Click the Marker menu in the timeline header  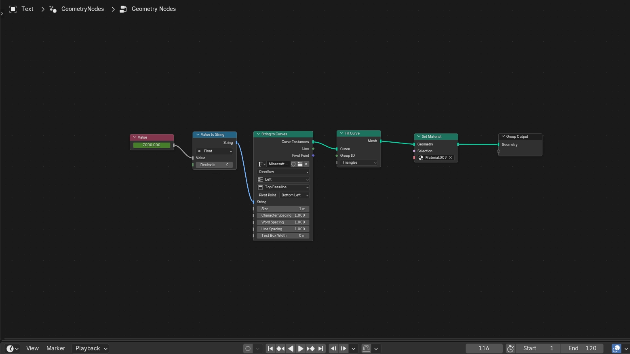coord(55,348)
